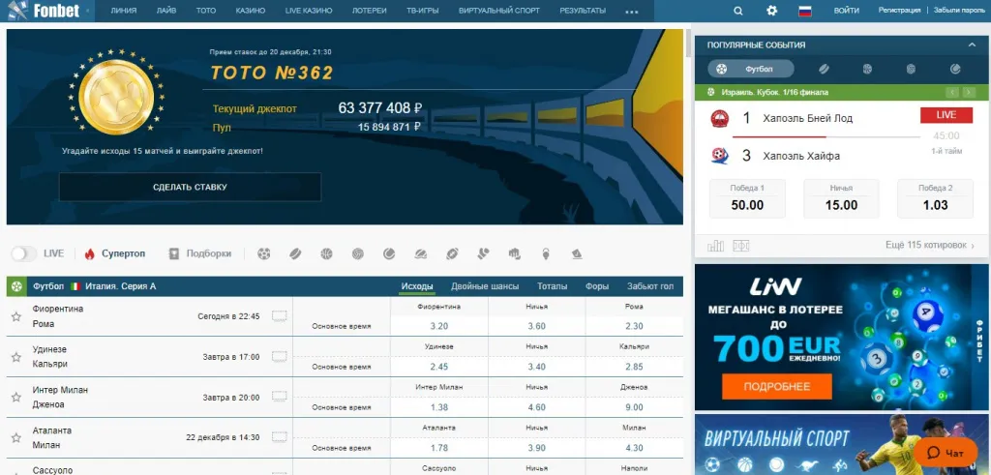Collapse the Популярные события panel

click(972, 45)
